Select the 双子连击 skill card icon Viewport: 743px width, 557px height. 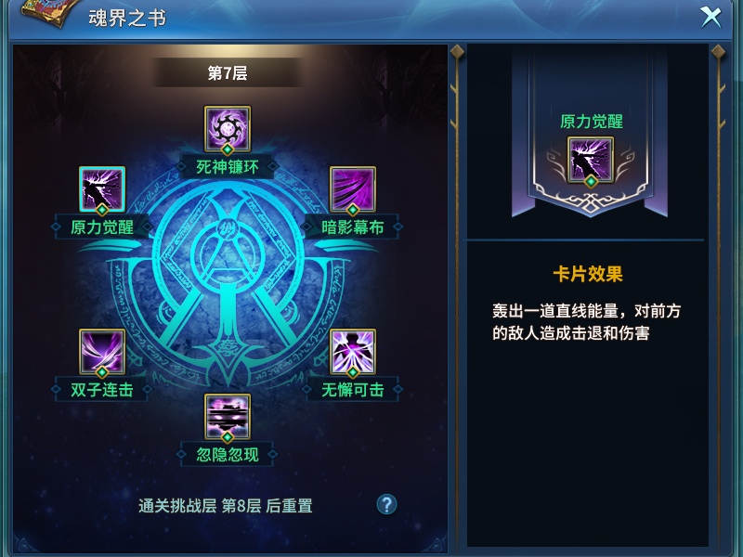pos(102,352)
